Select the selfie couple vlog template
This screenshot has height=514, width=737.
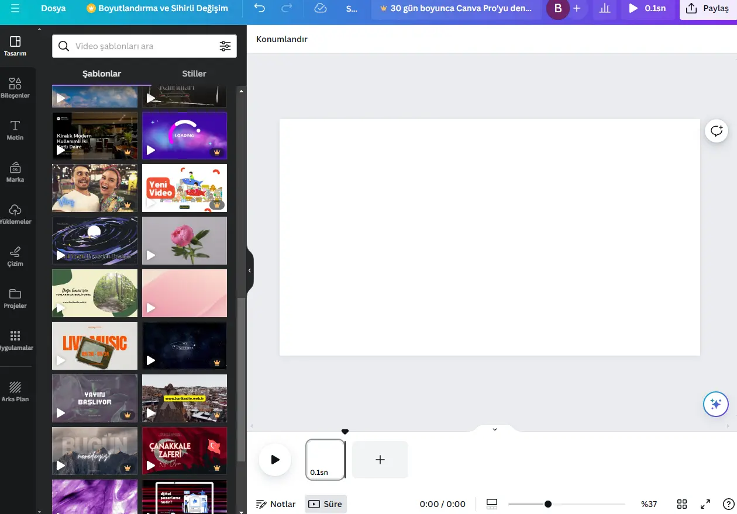coord(95,187)
